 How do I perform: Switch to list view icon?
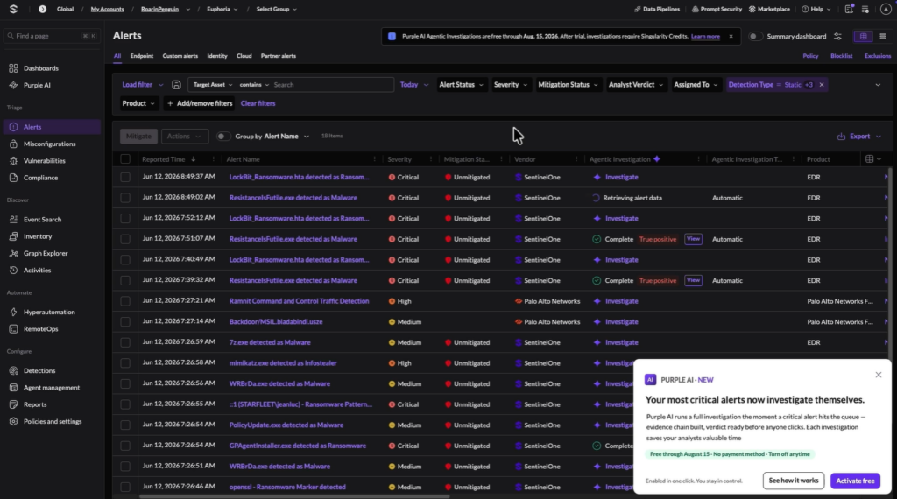(883, 36)
